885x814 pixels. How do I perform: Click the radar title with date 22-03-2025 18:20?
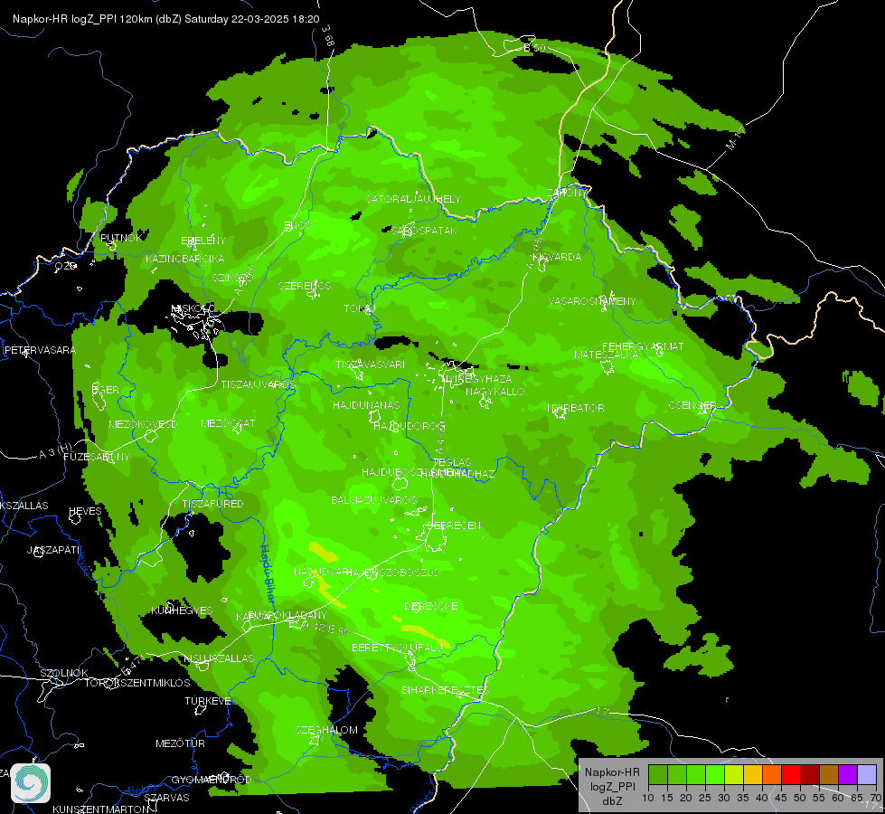[166, 19]
